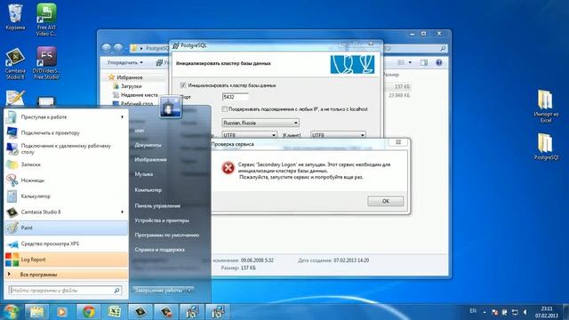Open Windows Explorer from the taskbar
The width and height of the screenshot is (569, 320).
(36, 312)
